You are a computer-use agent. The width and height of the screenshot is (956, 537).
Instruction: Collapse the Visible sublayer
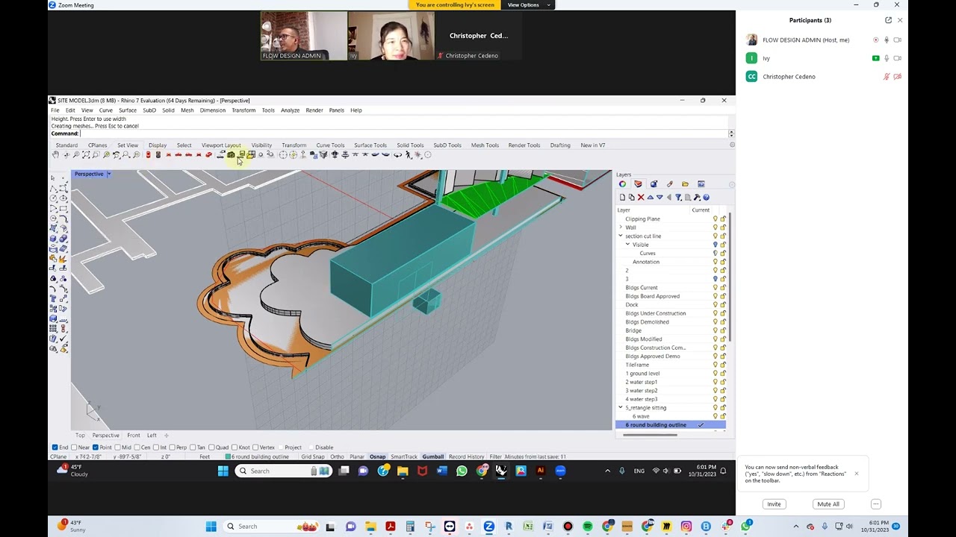pyautogui.click(x=628, y=245)
